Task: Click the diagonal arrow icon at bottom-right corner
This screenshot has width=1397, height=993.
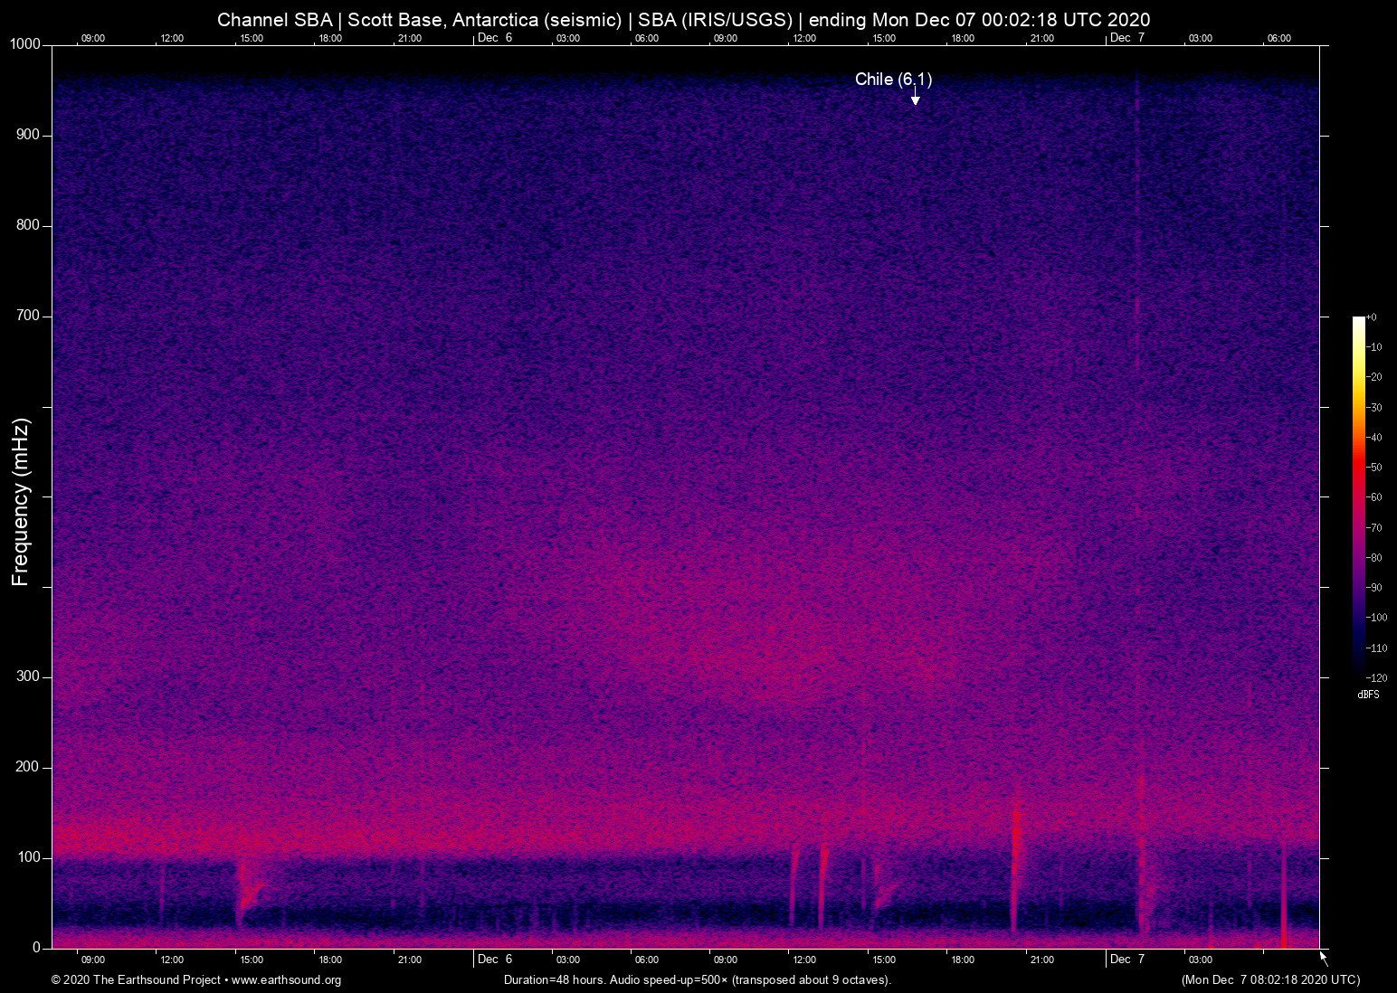Action: [x=1324, y=958]
